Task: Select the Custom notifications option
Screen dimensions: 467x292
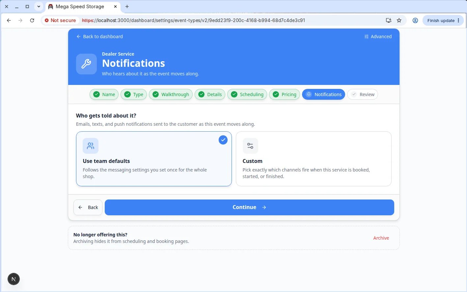Action: (314, 159)
